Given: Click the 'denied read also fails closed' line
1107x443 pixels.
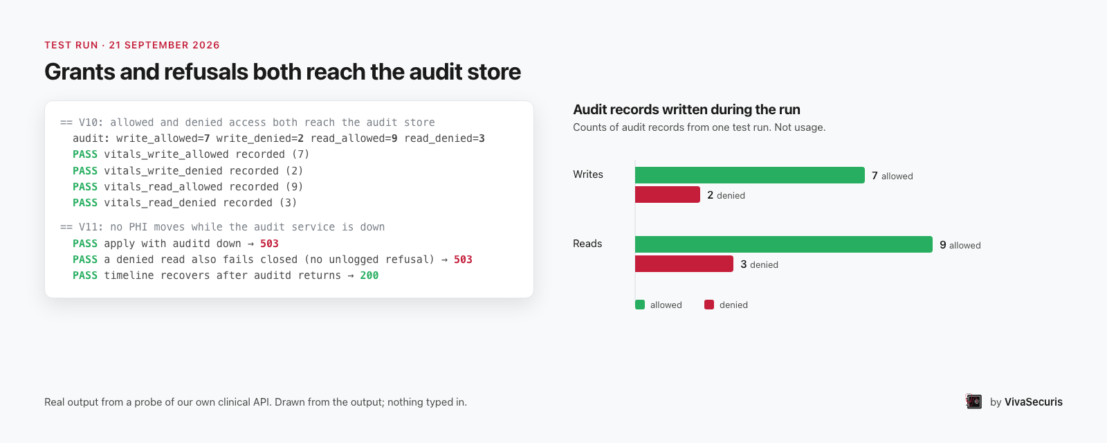Looking at the screenshot, I should pos(273,260).
